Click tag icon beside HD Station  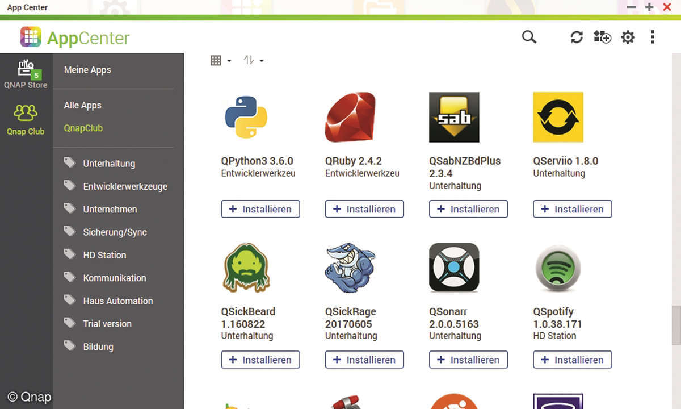pos(70,254)
